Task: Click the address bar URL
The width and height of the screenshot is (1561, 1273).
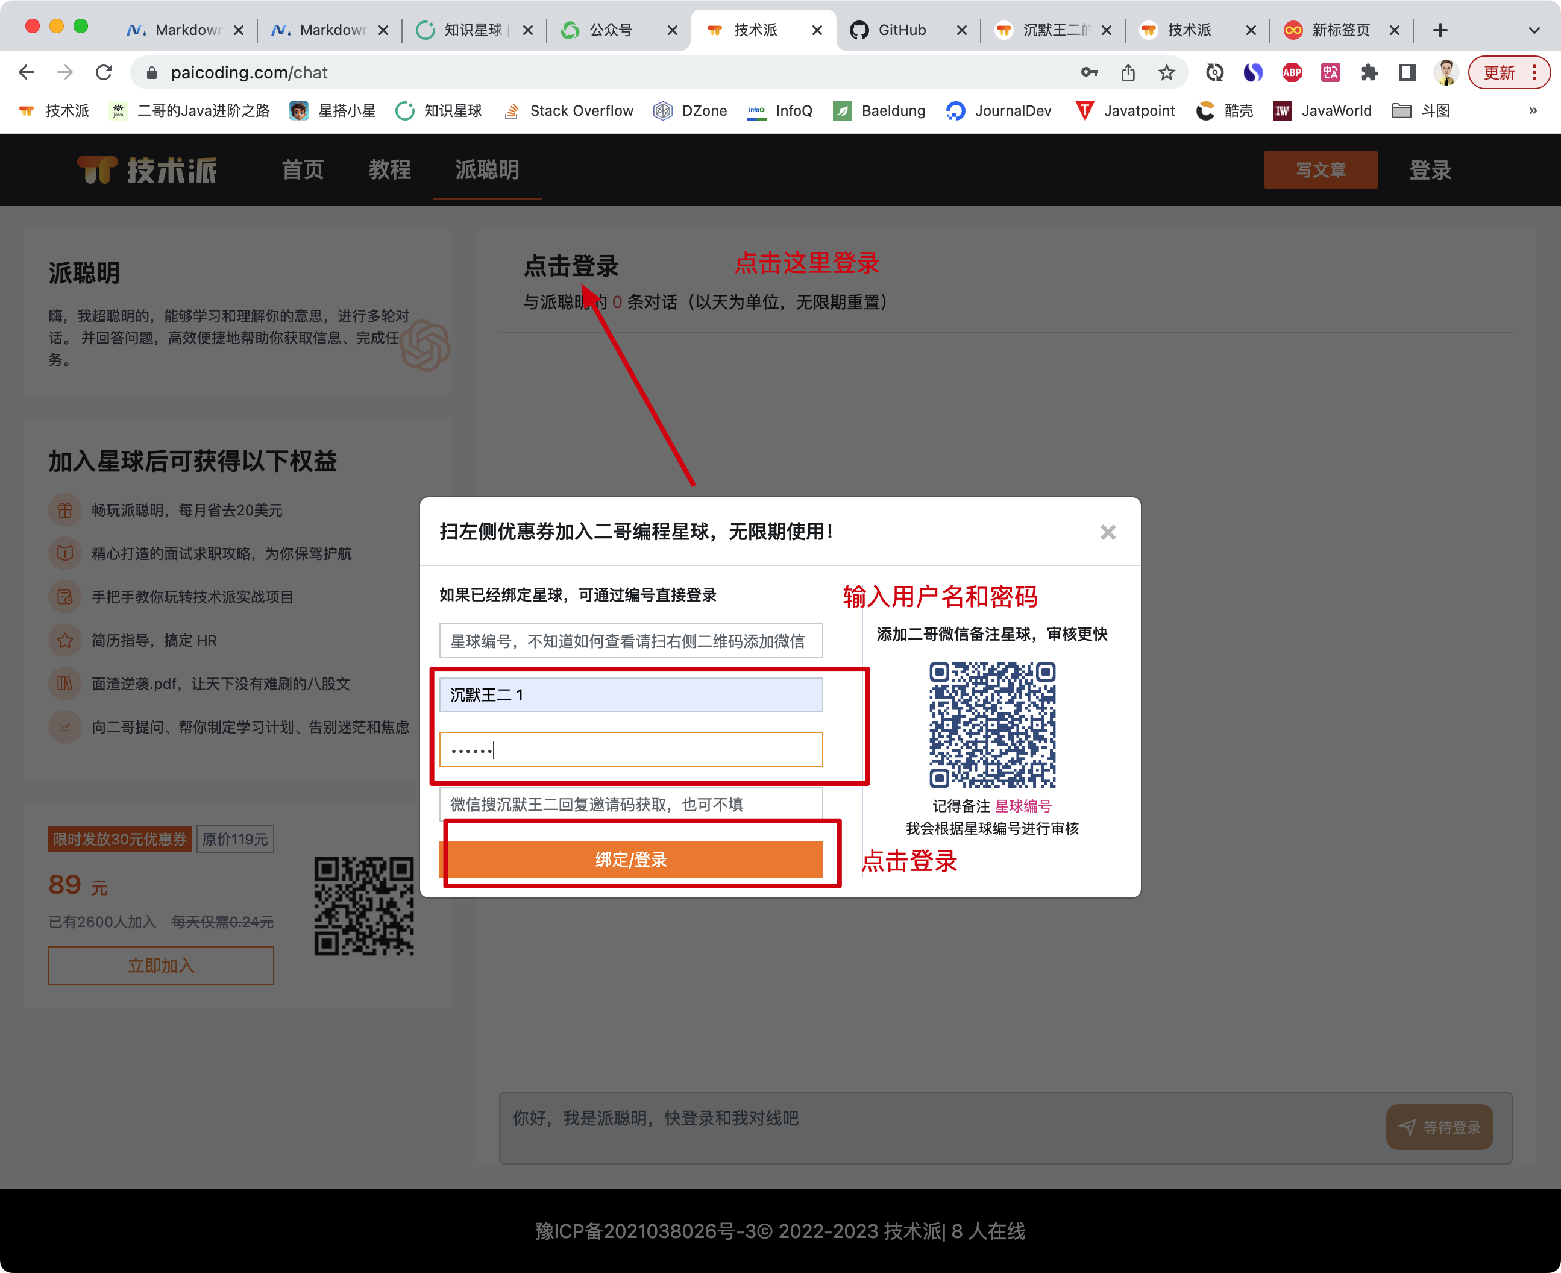Action: tap(250, 72)
